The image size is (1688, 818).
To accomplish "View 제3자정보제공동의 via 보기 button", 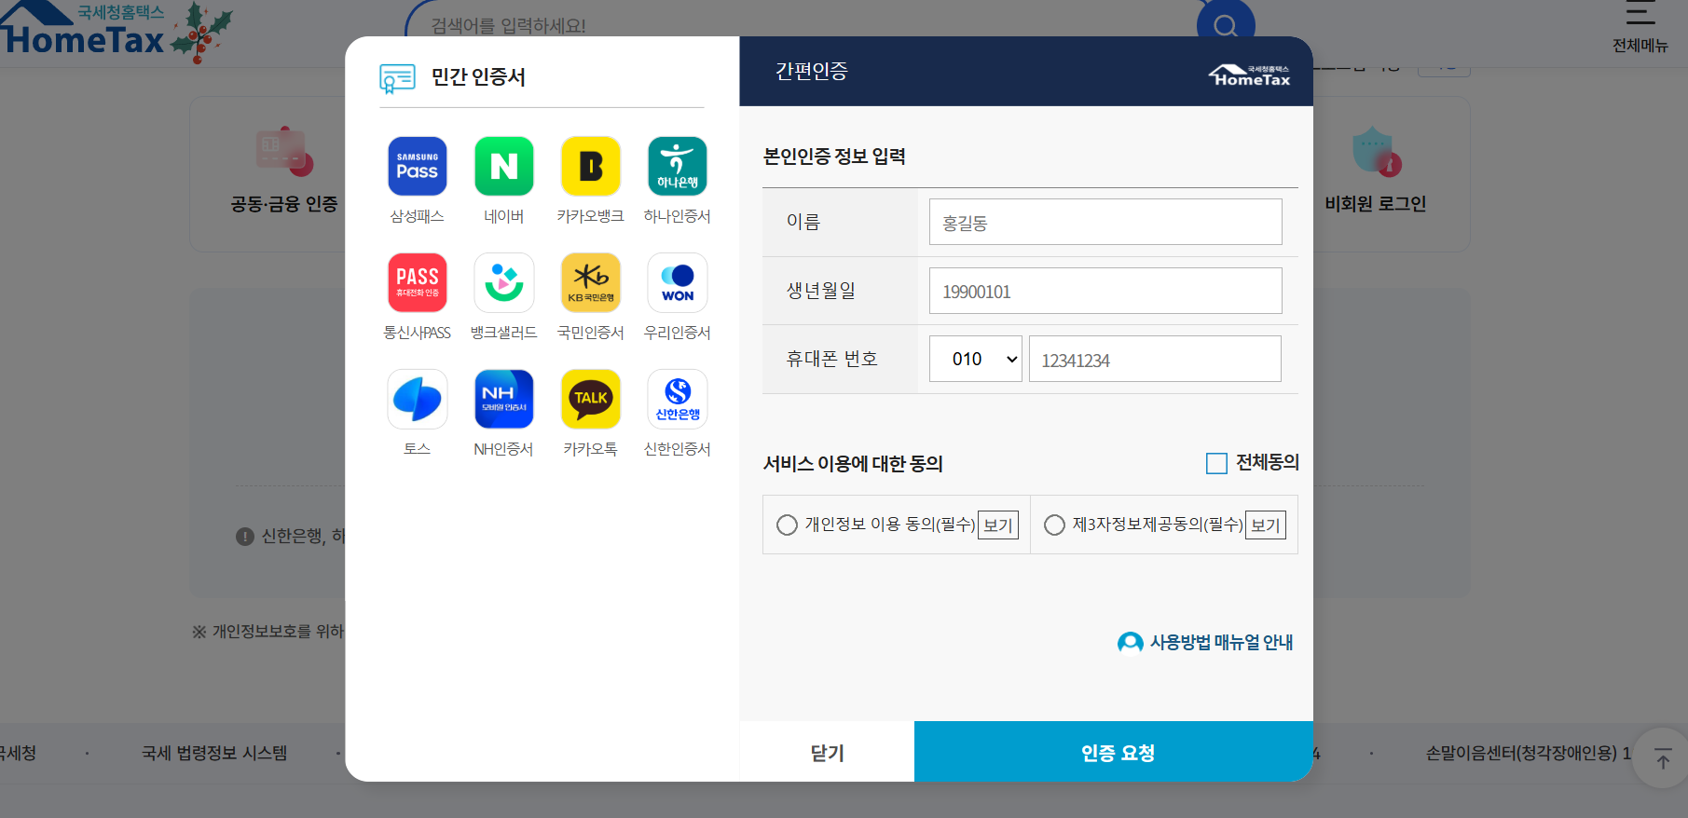I will tap(1266, 525).
